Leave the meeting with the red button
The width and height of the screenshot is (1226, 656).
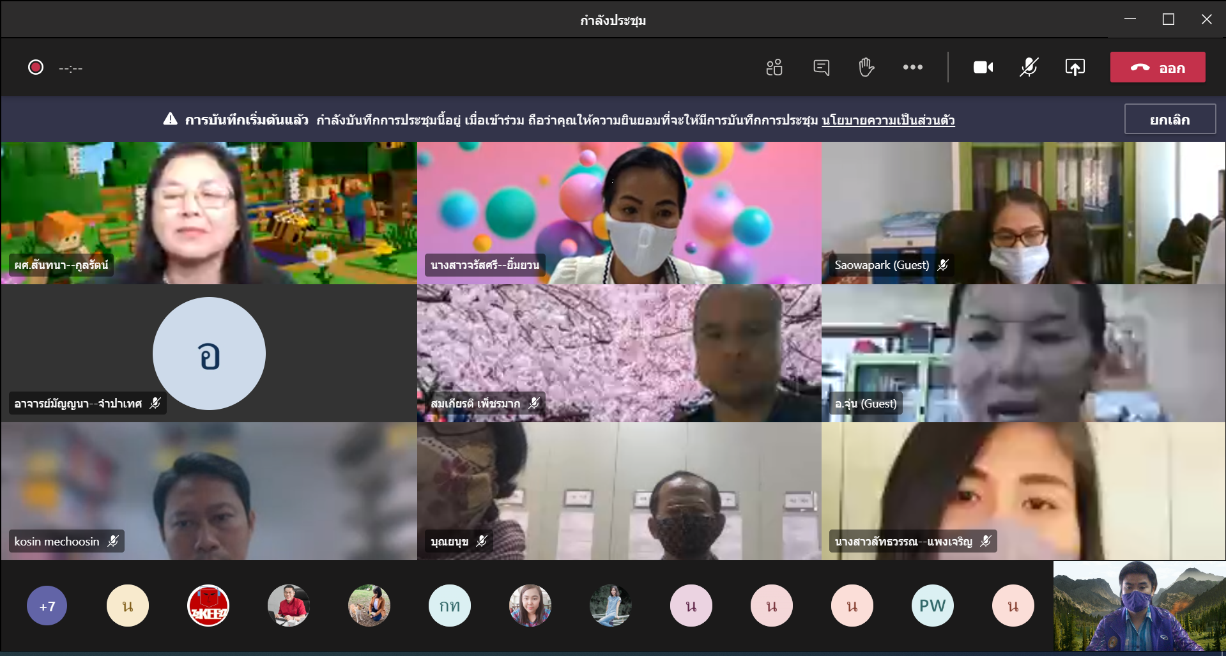(1158, 67)
